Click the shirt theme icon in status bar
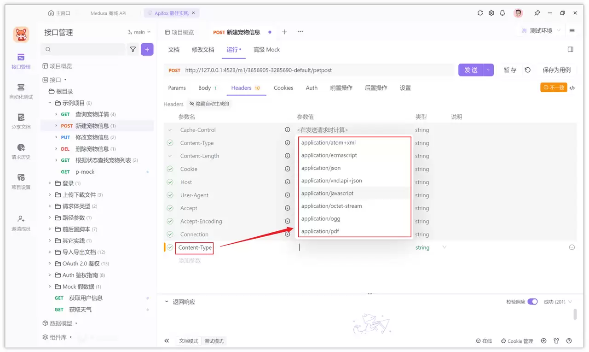The width and height of the screenshot is (589, 352). [x=556, y=341]
